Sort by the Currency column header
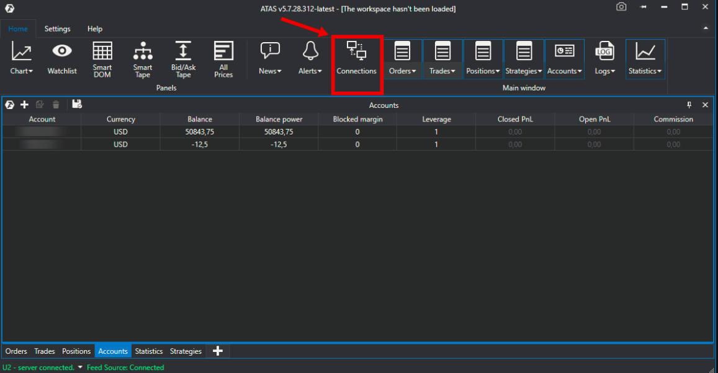Viewport: 718px width, 373px height. point(121,120)
